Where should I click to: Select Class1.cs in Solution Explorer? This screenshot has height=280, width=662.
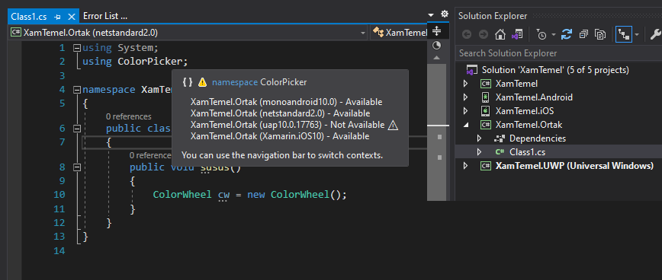(x=526, y=151)
